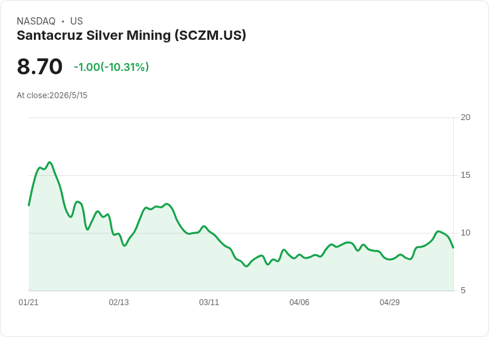Click the 15 y-axis price label
This screenshot has width=489, height=337.
[x=465, y=175]
